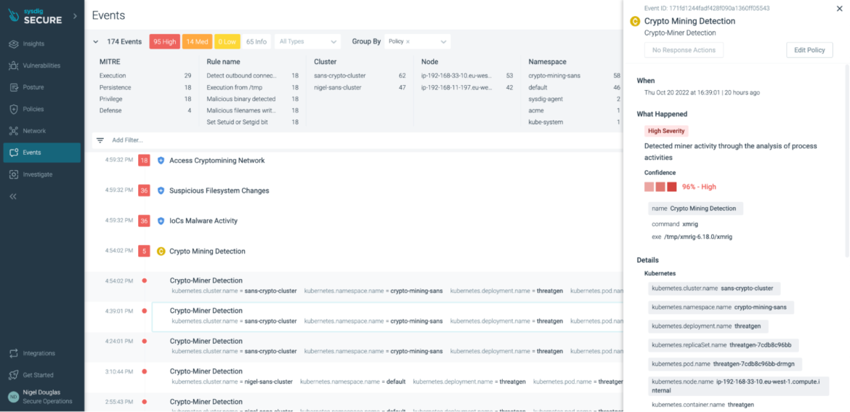This screenshot has width=850, height=412.
Task: Select Execution from /tmp rule
Action: tap(253, 87)
